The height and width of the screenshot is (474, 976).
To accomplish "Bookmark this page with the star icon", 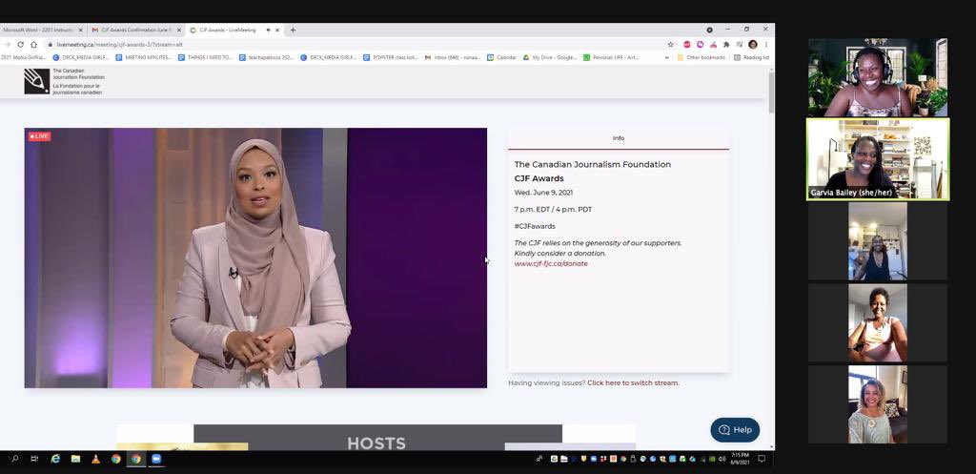I will click(670, 44).
